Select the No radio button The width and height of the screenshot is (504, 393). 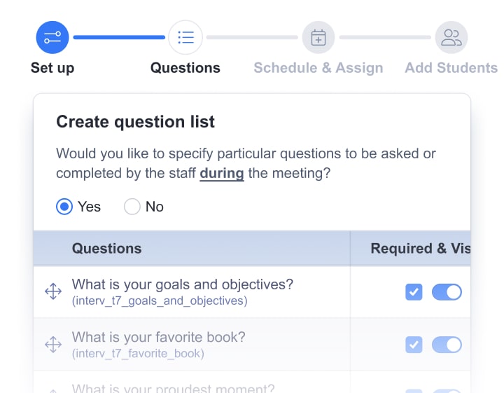[132, 207]
